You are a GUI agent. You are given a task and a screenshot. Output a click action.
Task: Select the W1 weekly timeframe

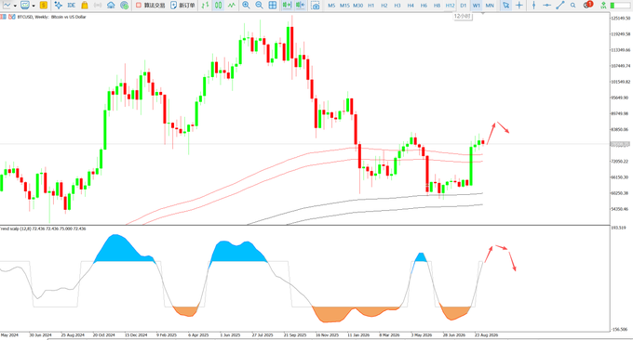477,6
